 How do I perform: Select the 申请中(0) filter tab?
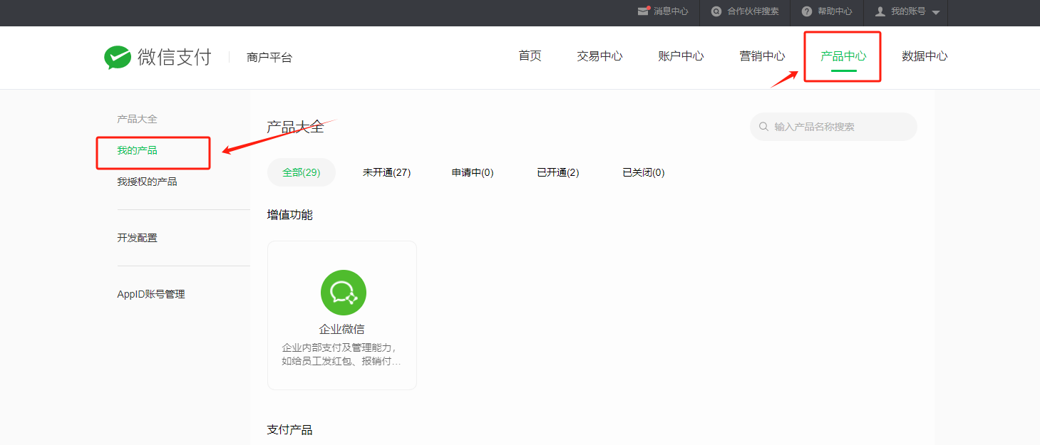pos(473,172)
